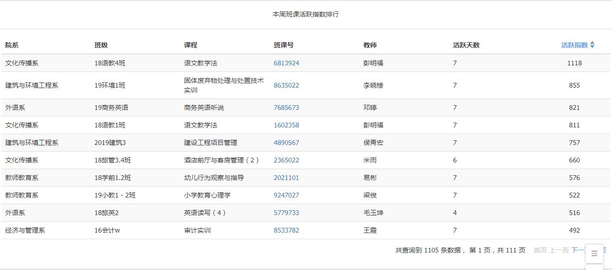The height and width of the screenshot is (270, 612).
Task: Open class number 5779733
Action: pyautogui.click(x=287, y=213)
